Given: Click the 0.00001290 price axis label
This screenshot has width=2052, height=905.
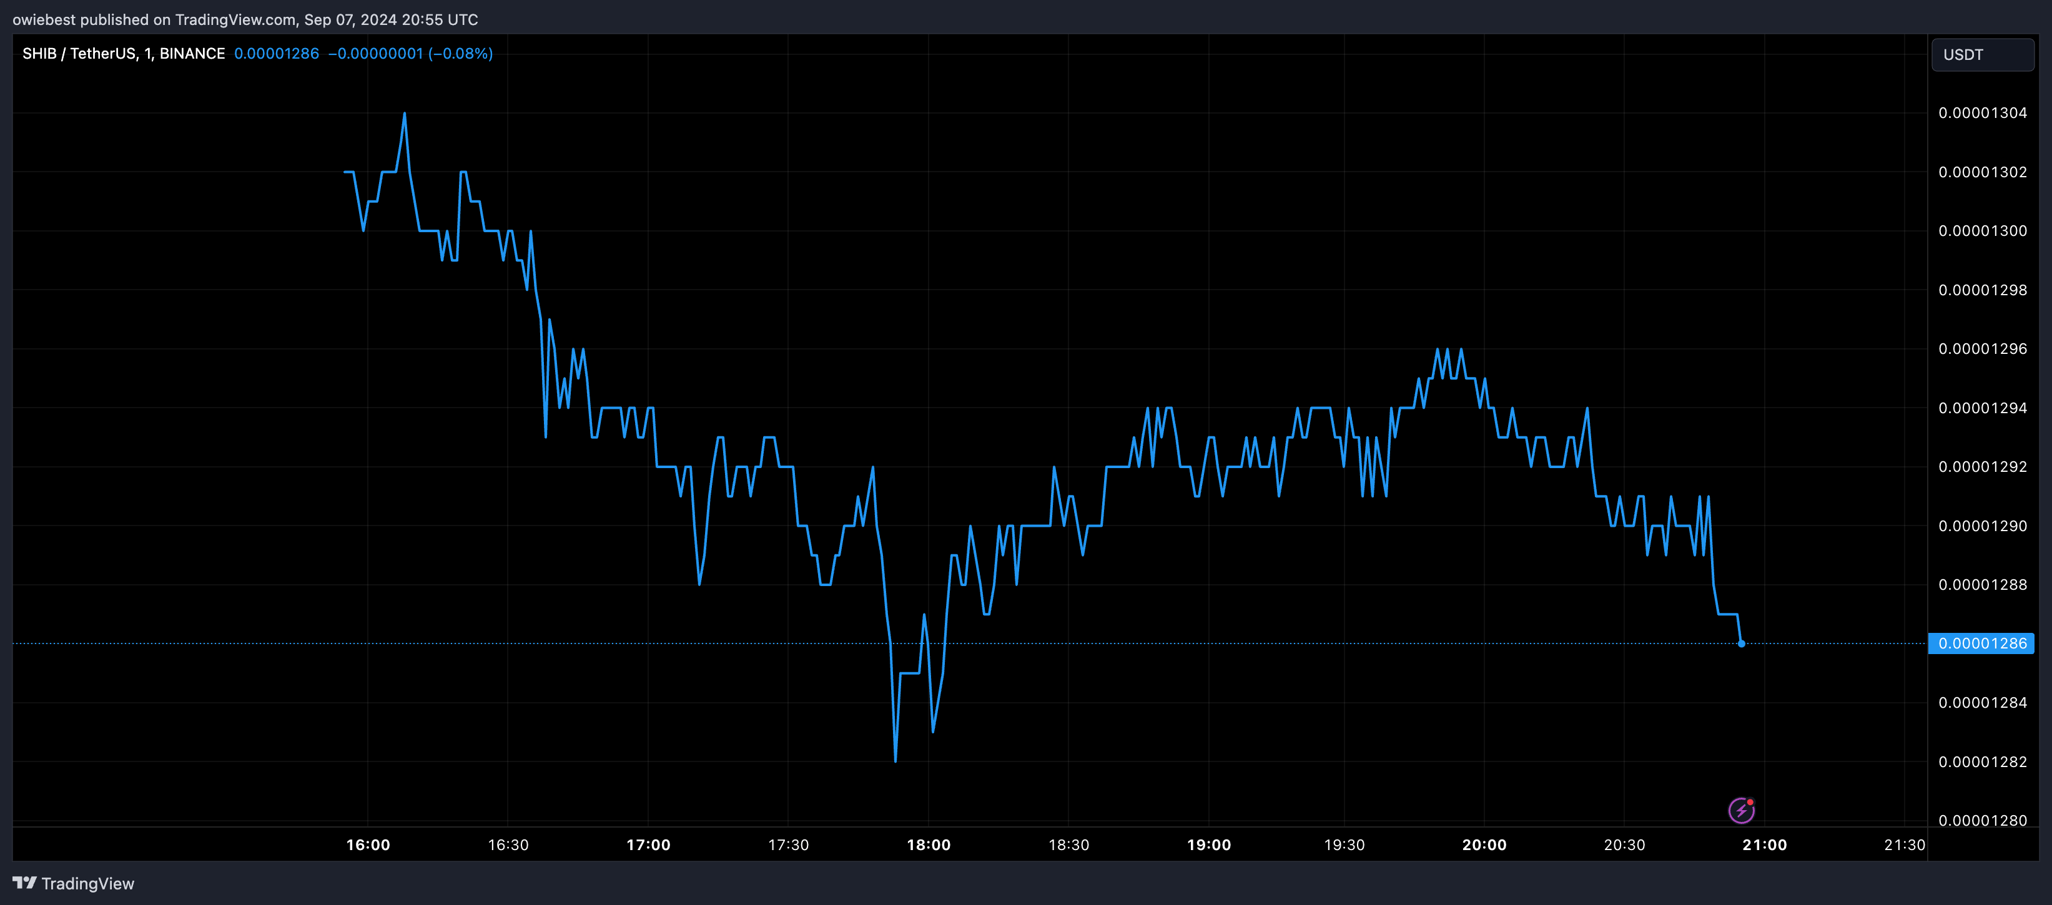Looking at the screenshot, I should (1983, 526).
